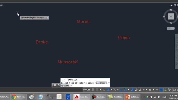
Task: Switch to Camtasia taskbar button
Action: pyautogui.click(x=115, y=97)
